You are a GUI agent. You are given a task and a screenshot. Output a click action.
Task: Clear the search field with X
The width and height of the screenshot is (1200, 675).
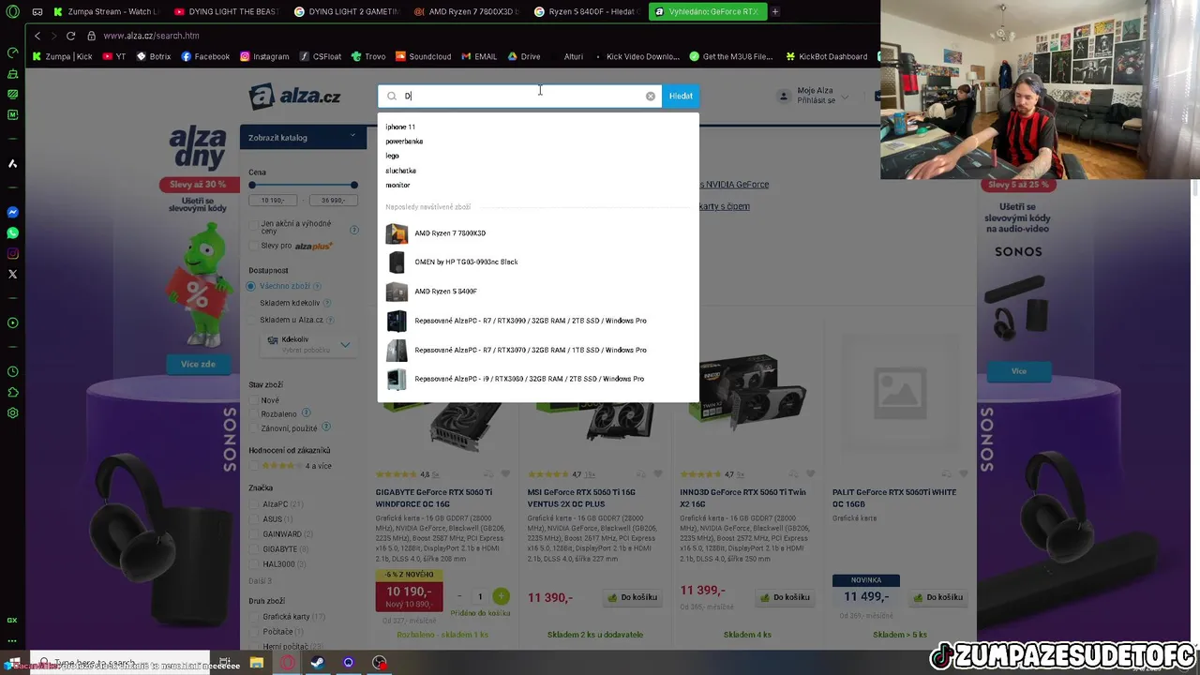coord(650,96)
